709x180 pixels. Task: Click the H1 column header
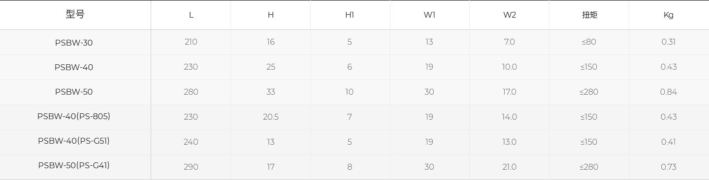[350, 15]
